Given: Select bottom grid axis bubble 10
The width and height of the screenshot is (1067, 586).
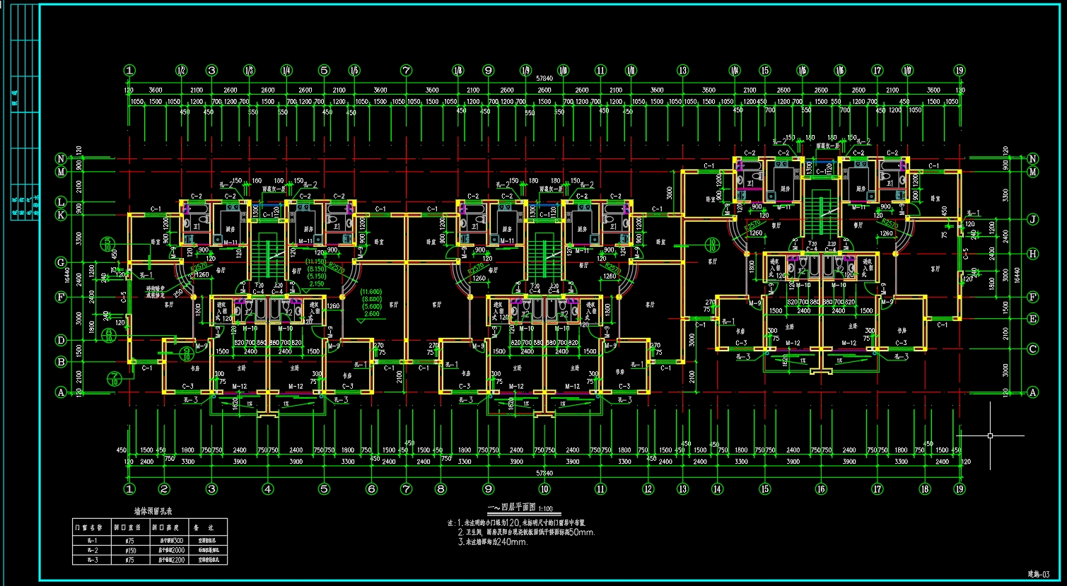Looking at the screenshot, I should [544, 488].
